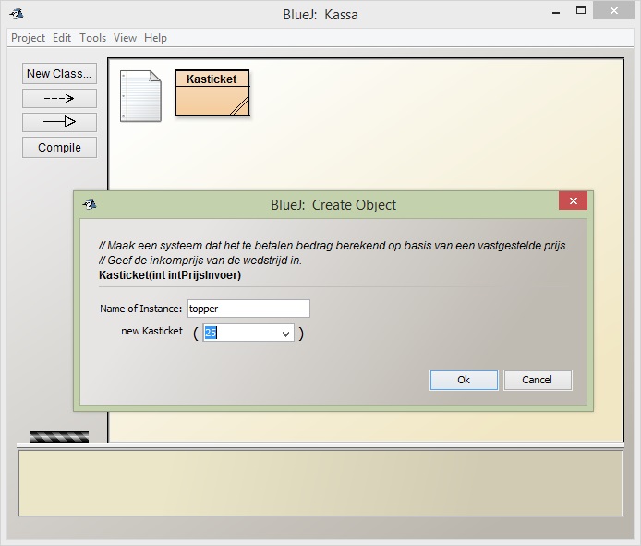641x546 pixels.
Task: Click the dashed uses-dependency arrow button
Action: [59, 98]
